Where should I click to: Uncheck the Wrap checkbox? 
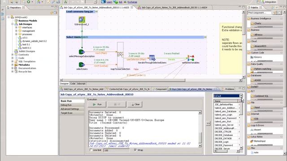click(135, 150)
